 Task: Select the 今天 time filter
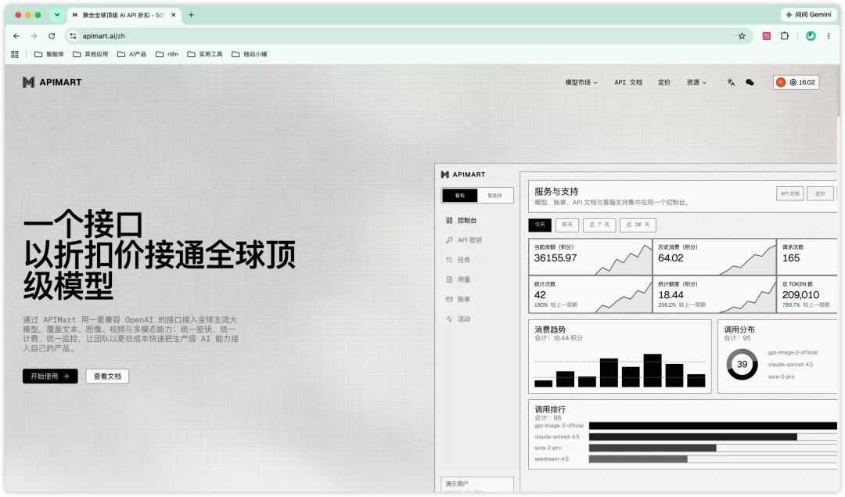pyautogui.click(x=539, y=225)
